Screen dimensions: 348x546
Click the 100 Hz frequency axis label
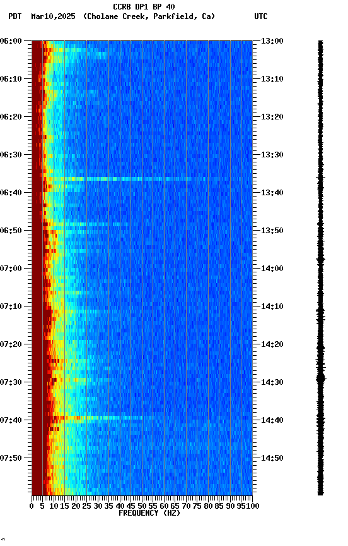pyautogui.click(x=253, y=506)
